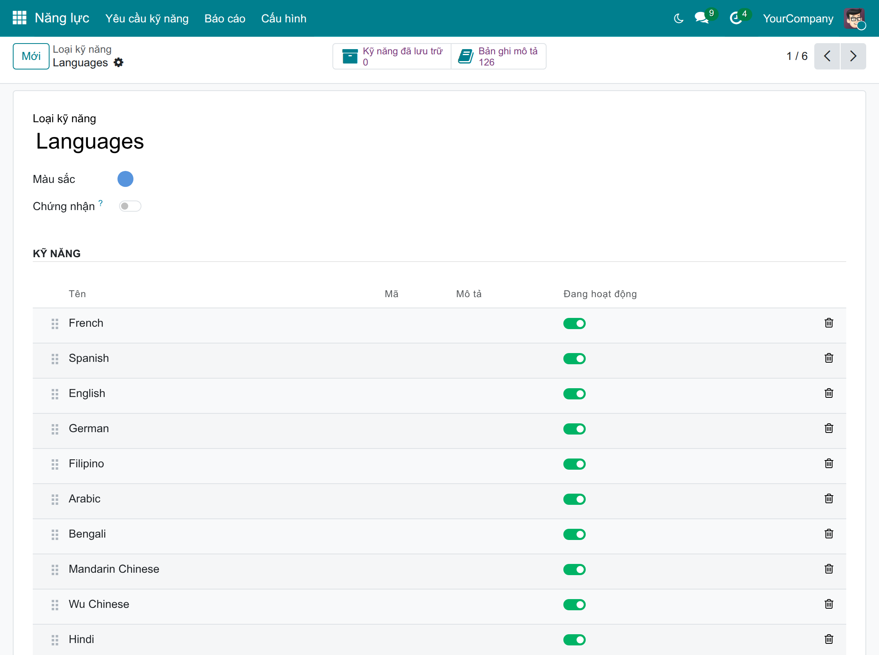Toggle dark mode moon icon

(x=678, y=18)
